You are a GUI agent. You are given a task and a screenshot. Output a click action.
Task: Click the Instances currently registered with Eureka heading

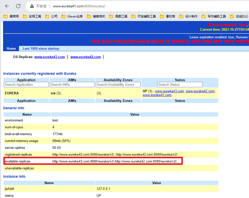tap(40, 74)
